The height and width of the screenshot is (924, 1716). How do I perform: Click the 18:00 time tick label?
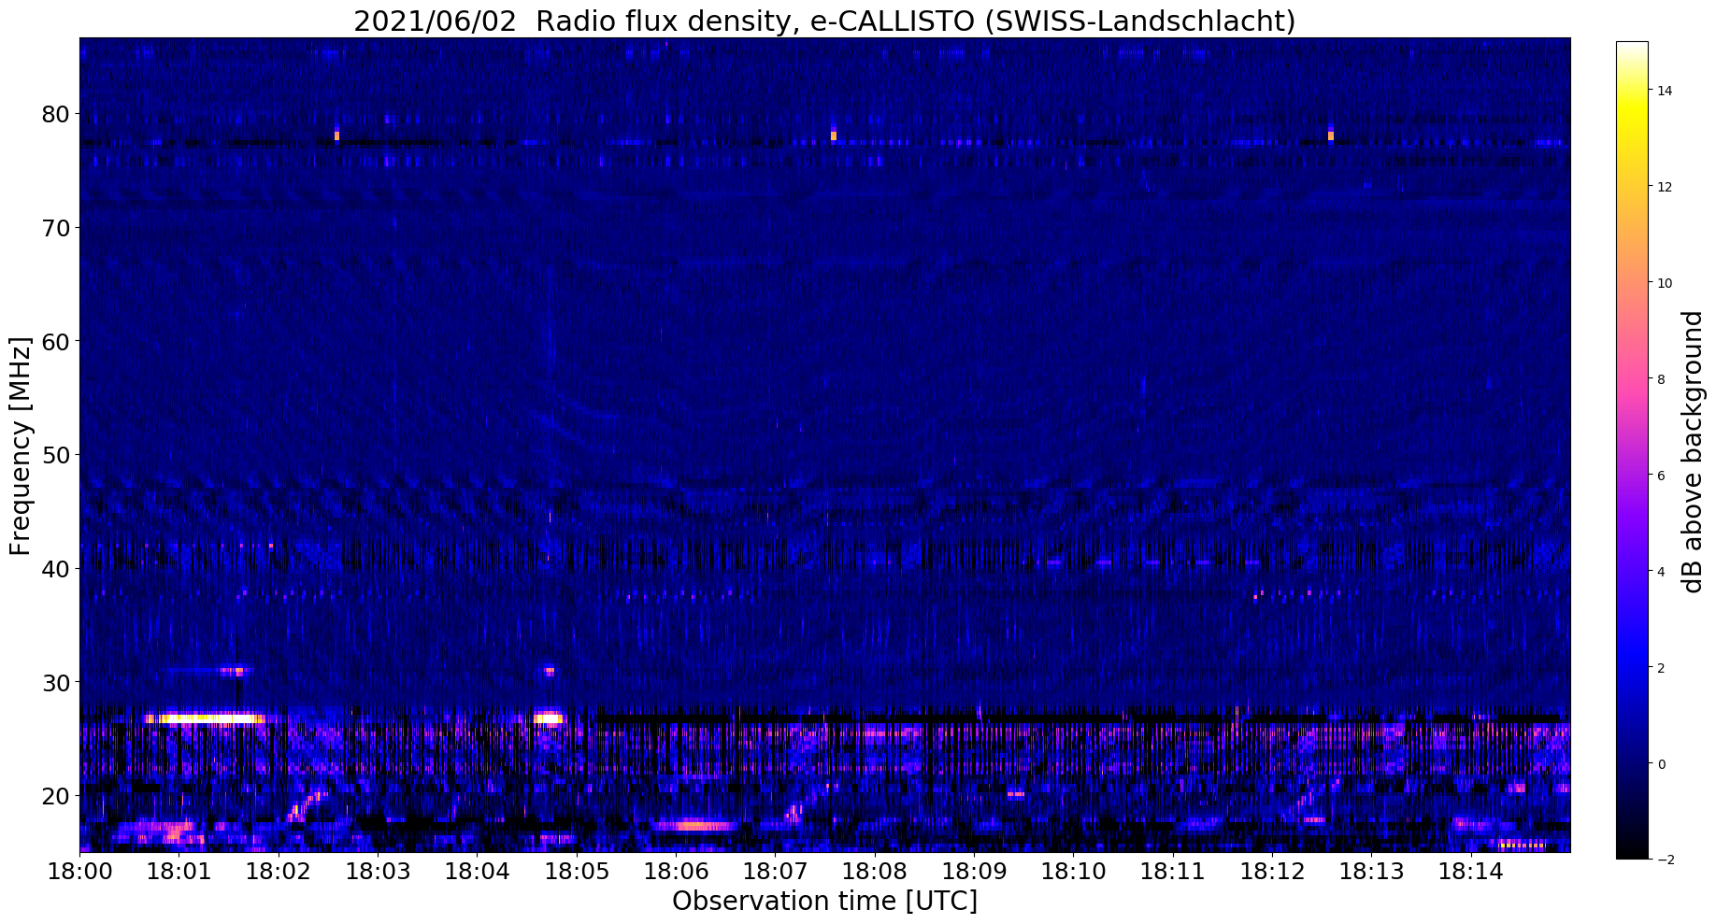pos(80,872)
